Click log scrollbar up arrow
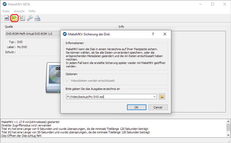 click(x=228, y=121)
